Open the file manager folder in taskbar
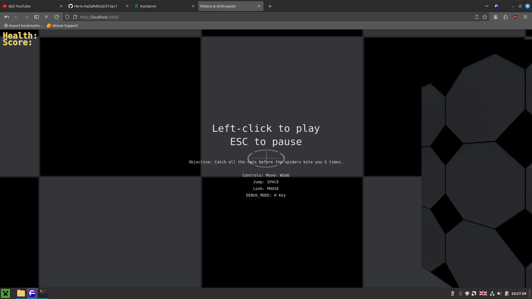Screen dimensions: 532x299 (x=21, y=293)
